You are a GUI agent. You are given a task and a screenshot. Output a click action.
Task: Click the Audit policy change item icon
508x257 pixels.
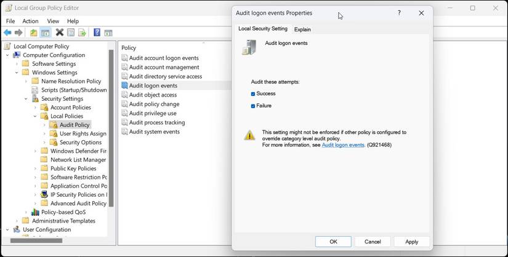124,104
